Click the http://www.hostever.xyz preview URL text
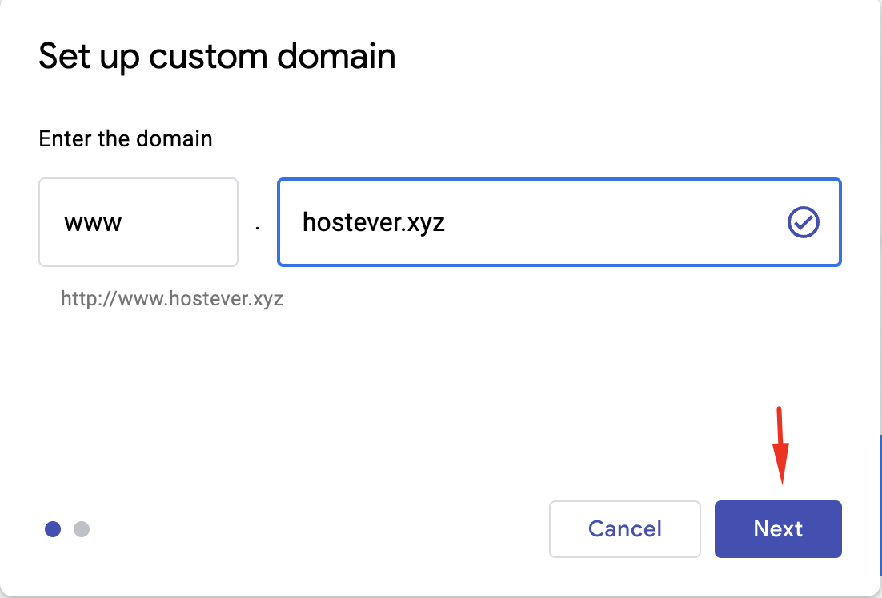Image resolution: width=882 pixels, height=598 pixels. [171, 298]
